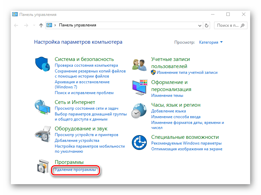Click Рекомендуемые Windows параметры link
The image size is (261, 195).
[186, 143]
